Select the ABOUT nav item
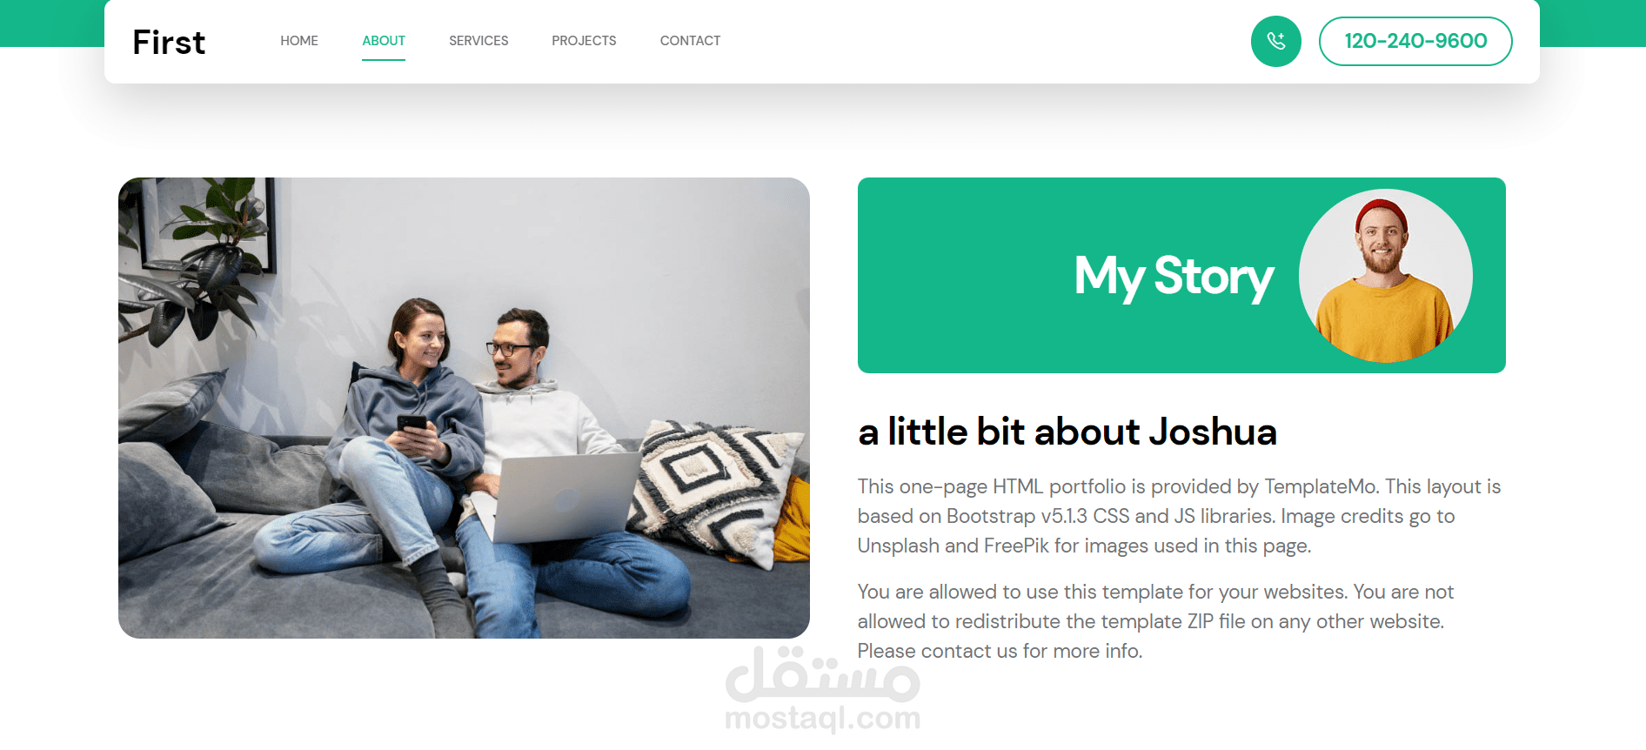The image size is (1646, 750). coord(384,41)
